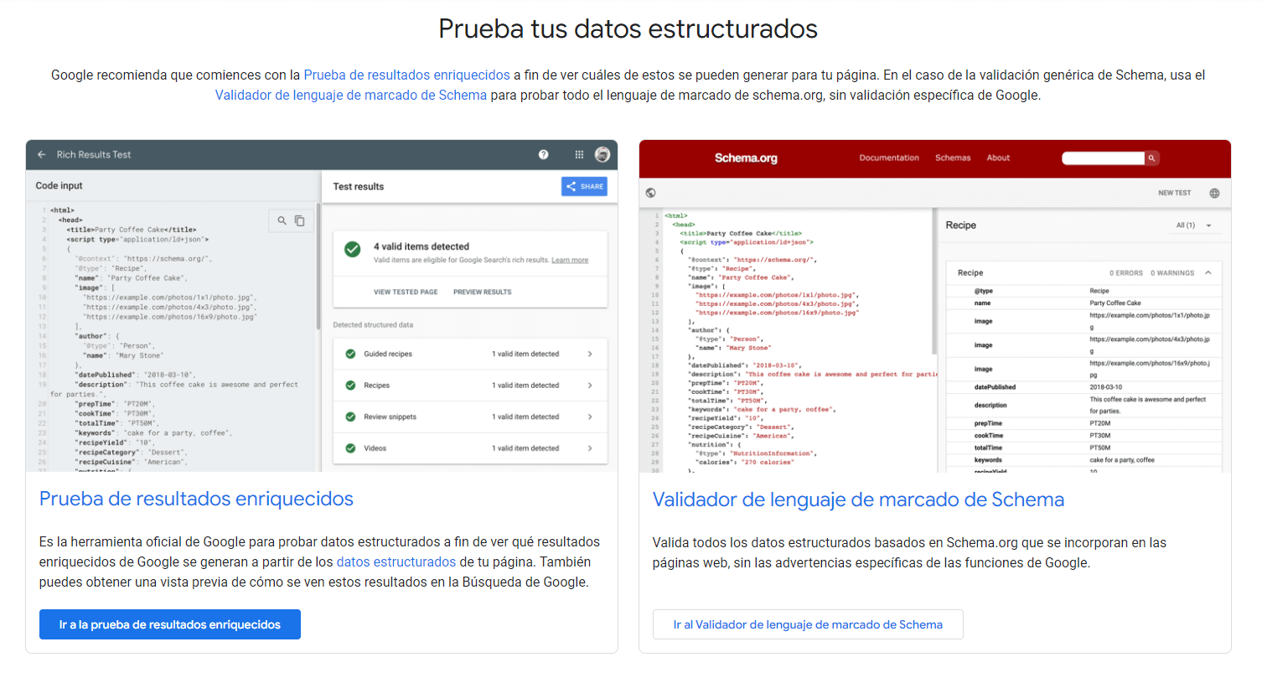Click the 'totalTime' row in the Recipe table
Viewport: 1267px width, 678px height.
click(1083, 448)
